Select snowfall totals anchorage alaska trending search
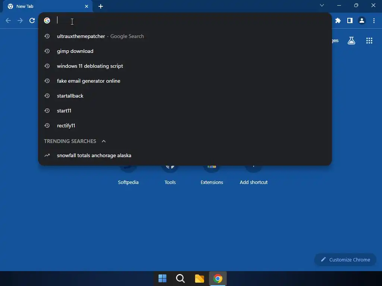 point(185,155)
